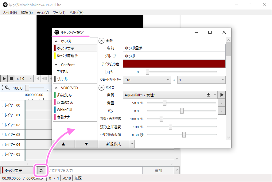
Task: Open the 声質 AquesTalk1 voice dropdown
Action: pyautogui.click(x=170, y=95)
